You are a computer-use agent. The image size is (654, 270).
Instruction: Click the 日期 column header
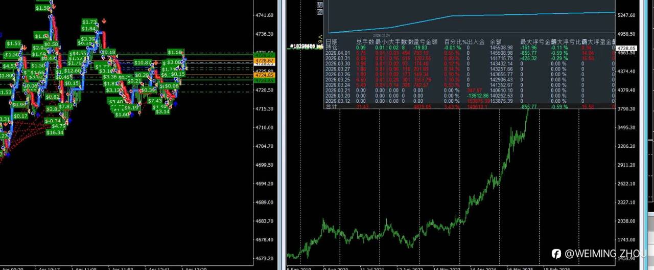coord(332,42)
